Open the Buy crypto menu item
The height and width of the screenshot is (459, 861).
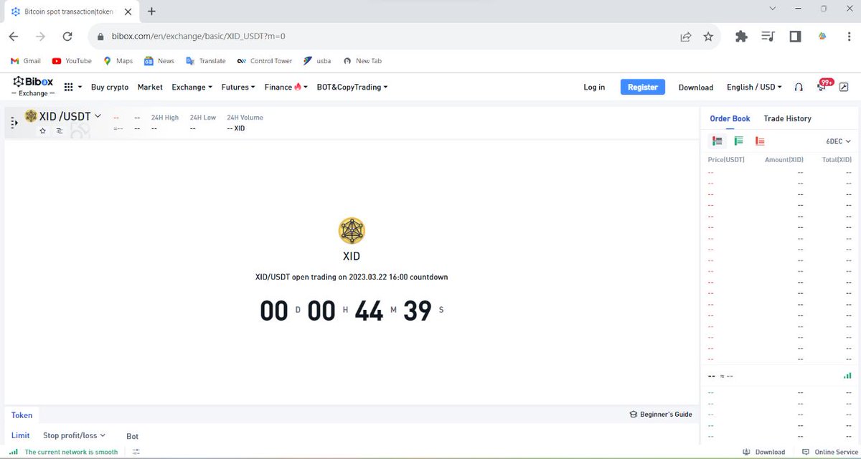(x=110, y=87)
